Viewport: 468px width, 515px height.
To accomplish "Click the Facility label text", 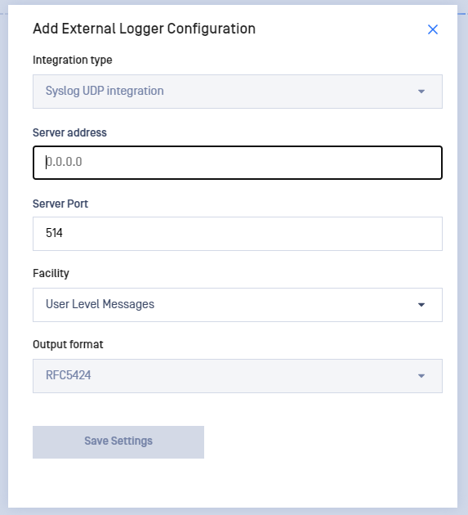I will click(x=51, y=273).
